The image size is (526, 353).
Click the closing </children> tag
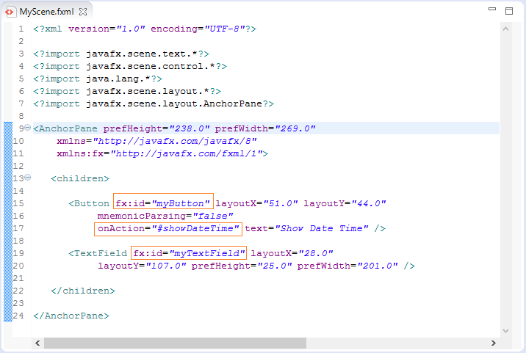[83, 291]
